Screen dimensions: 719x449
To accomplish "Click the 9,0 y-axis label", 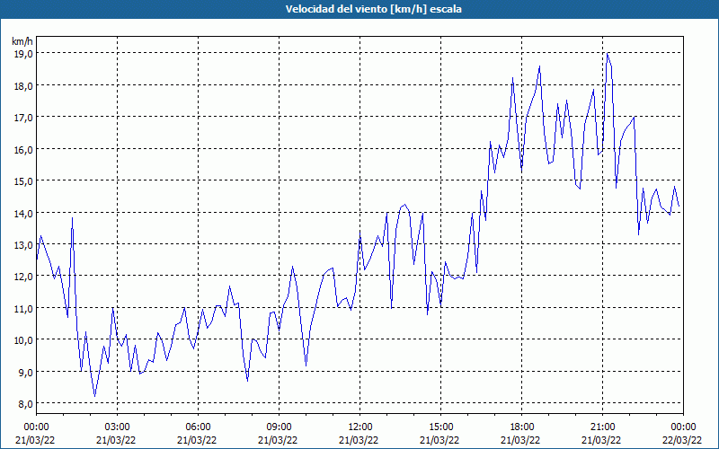I will point(25,372).
